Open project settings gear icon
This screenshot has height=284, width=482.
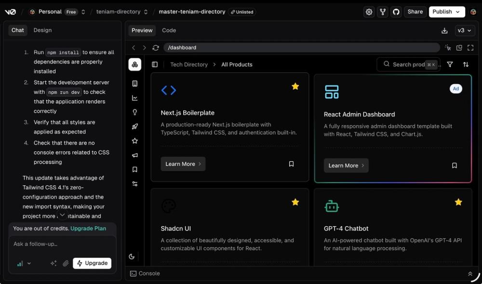click(x=369, y=12)
